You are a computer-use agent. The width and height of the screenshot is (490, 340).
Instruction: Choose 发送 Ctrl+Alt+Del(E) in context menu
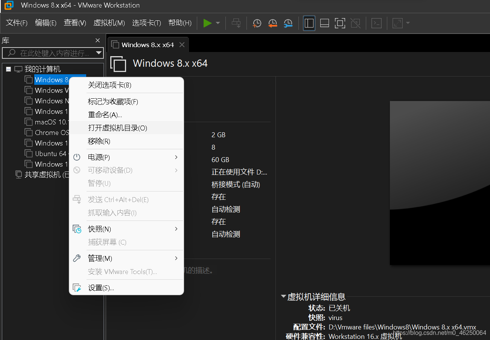[x=126, y=200]
